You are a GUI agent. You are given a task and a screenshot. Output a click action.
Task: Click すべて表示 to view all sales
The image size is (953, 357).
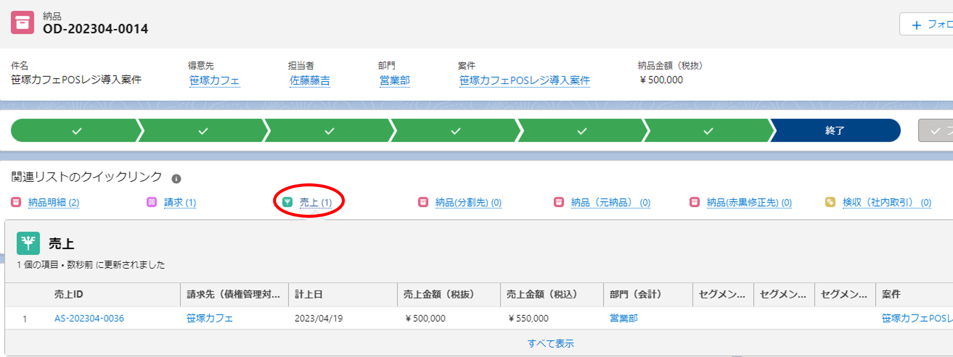point(551,343)
